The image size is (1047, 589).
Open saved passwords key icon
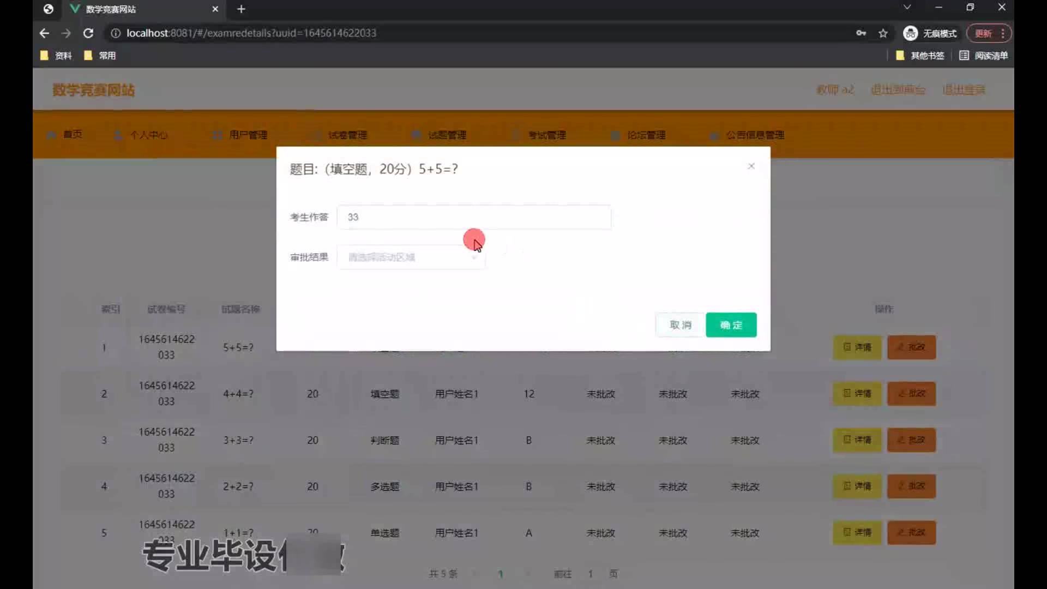(x=861, y=33)
